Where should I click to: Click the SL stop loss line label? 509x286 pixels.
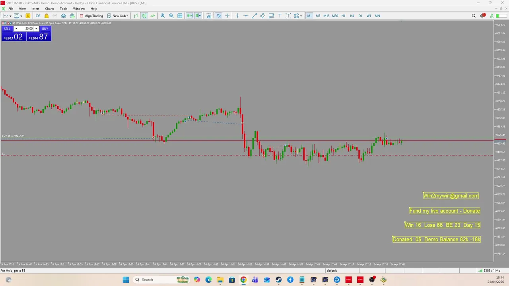(x=3, y=154)
